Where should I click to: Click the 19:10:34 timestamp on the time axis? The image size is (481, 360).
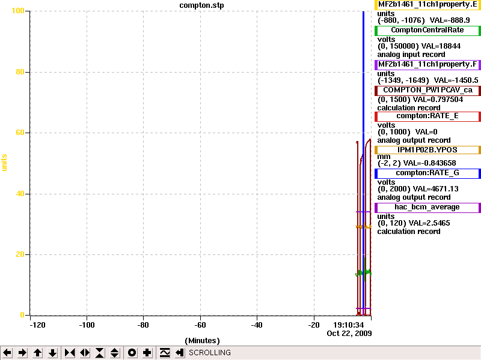349,325
